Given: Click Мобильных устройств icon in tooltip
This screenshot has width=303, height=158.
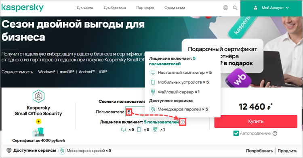Looking at the screenshot, I should pos(153,82).
